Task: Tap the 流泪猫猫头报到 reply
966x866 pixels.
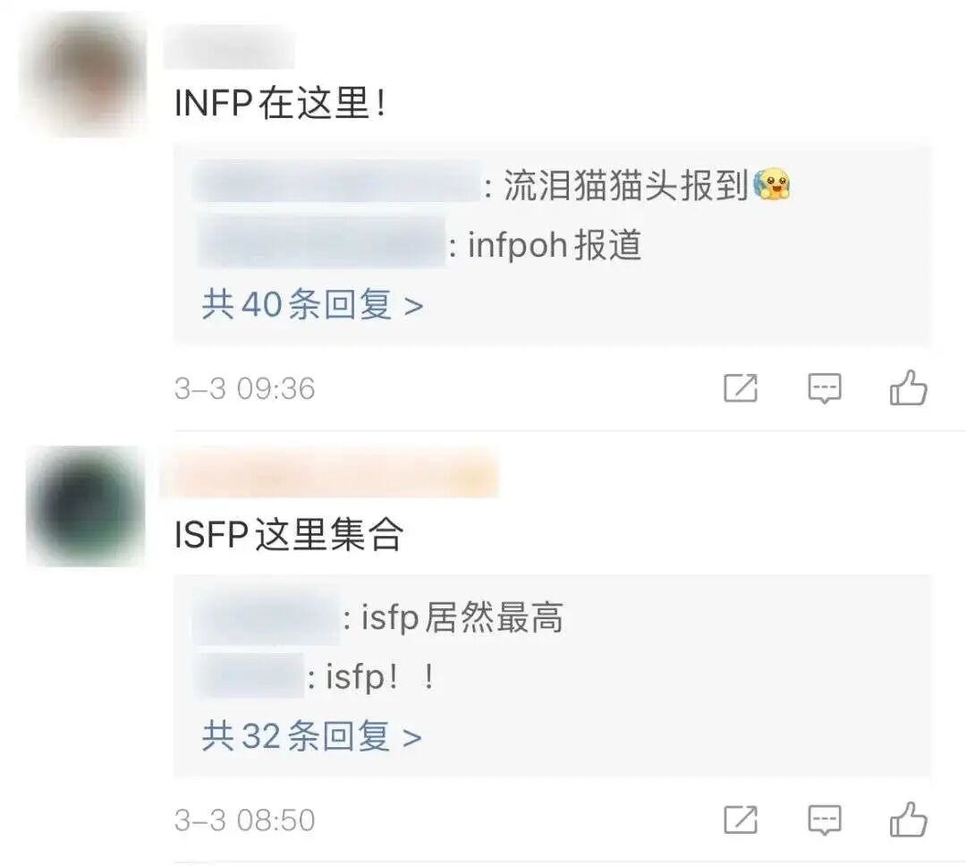Action: (647, 185)
